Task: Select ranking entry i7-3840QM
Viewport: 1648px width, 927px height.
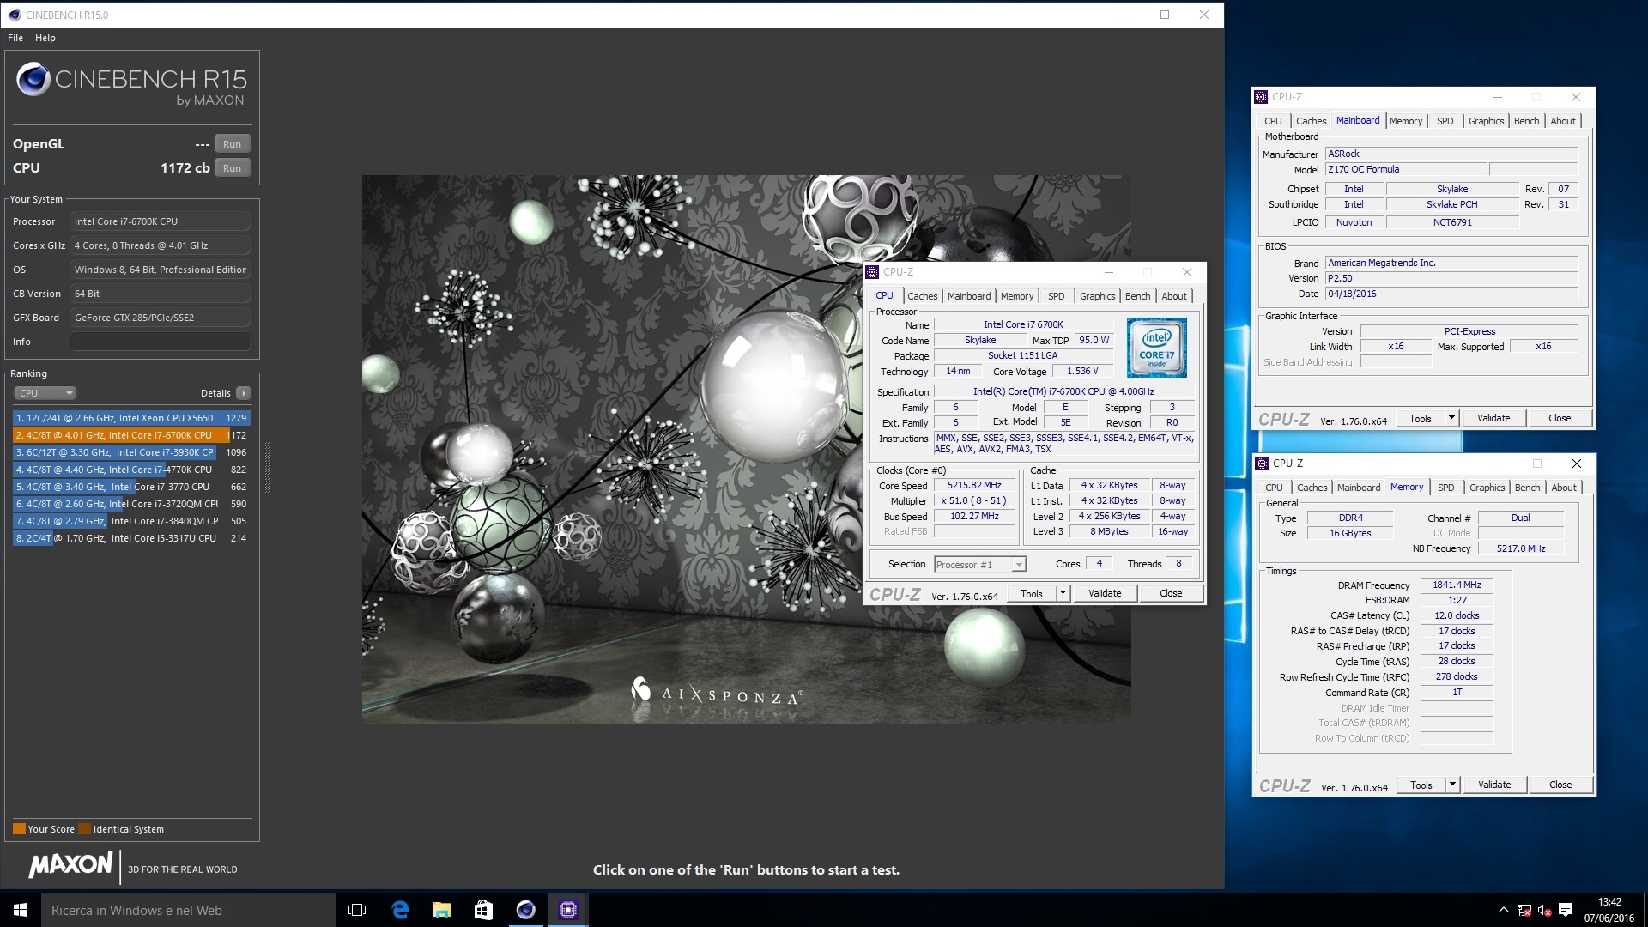Action: 130,521
